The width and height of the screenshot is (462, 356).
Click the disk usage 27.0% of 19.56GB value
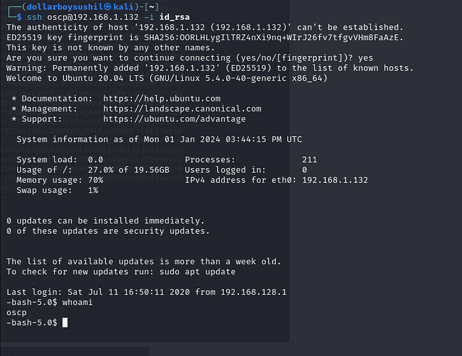pos(129,170)
